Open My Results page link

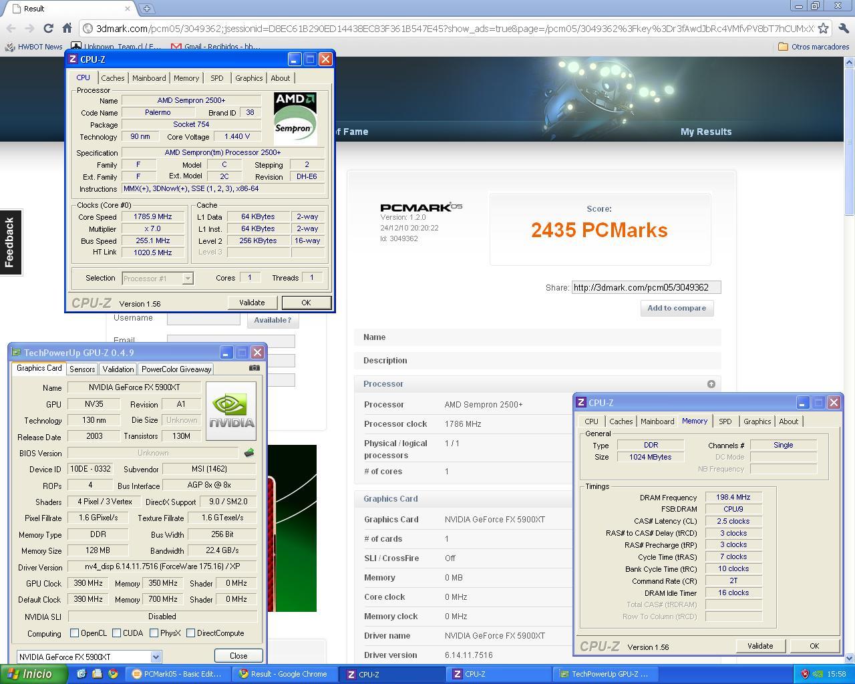point(706,132)
